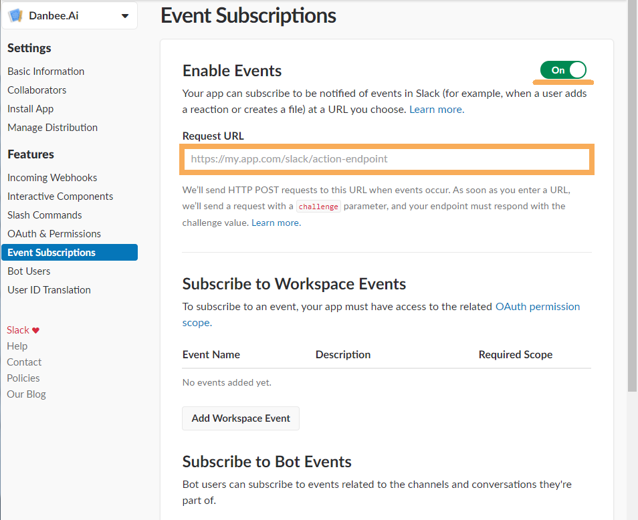This screenshot has width=638, height=520.
Task: Turn off the Enable Events toggle
Action: pos(563,70)
